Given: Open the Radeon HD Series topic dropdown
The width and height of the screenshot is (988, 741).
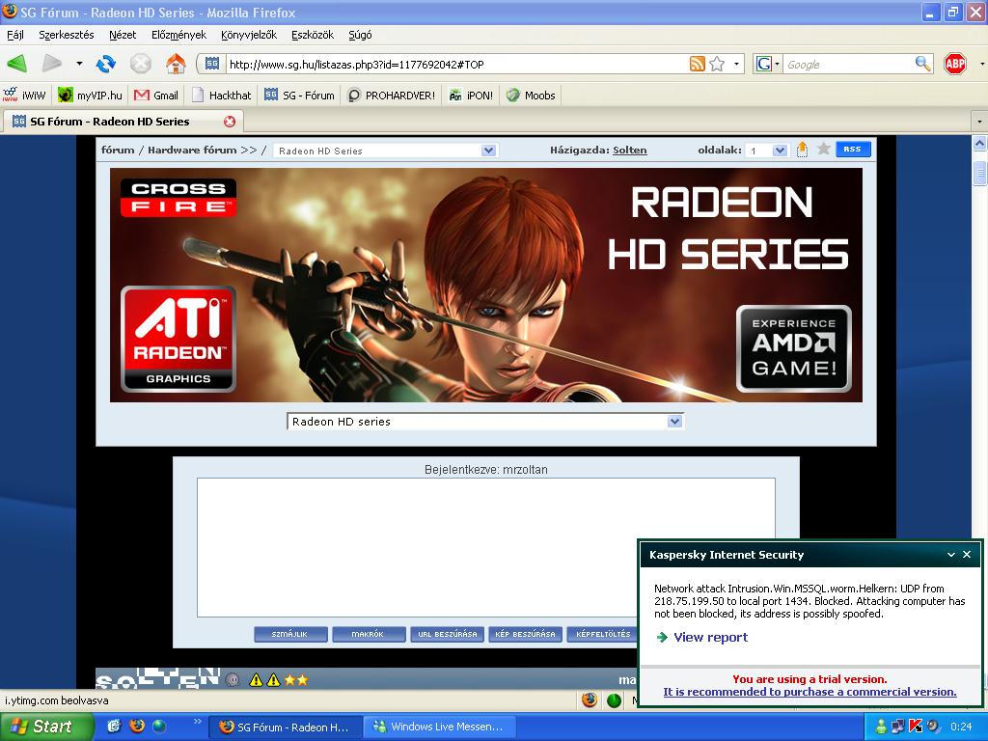Looking at the screenshot, I should (x=488, y=151).
